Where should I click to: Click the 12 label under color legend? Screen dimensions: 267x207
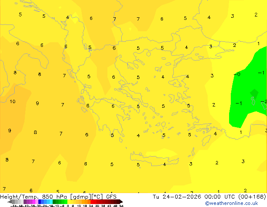pos(79,206)
